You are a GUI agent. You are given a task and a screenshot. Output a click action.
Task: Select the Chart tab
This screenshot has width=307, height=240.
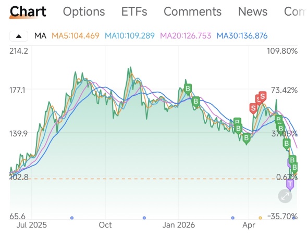[x=28, y=12]
